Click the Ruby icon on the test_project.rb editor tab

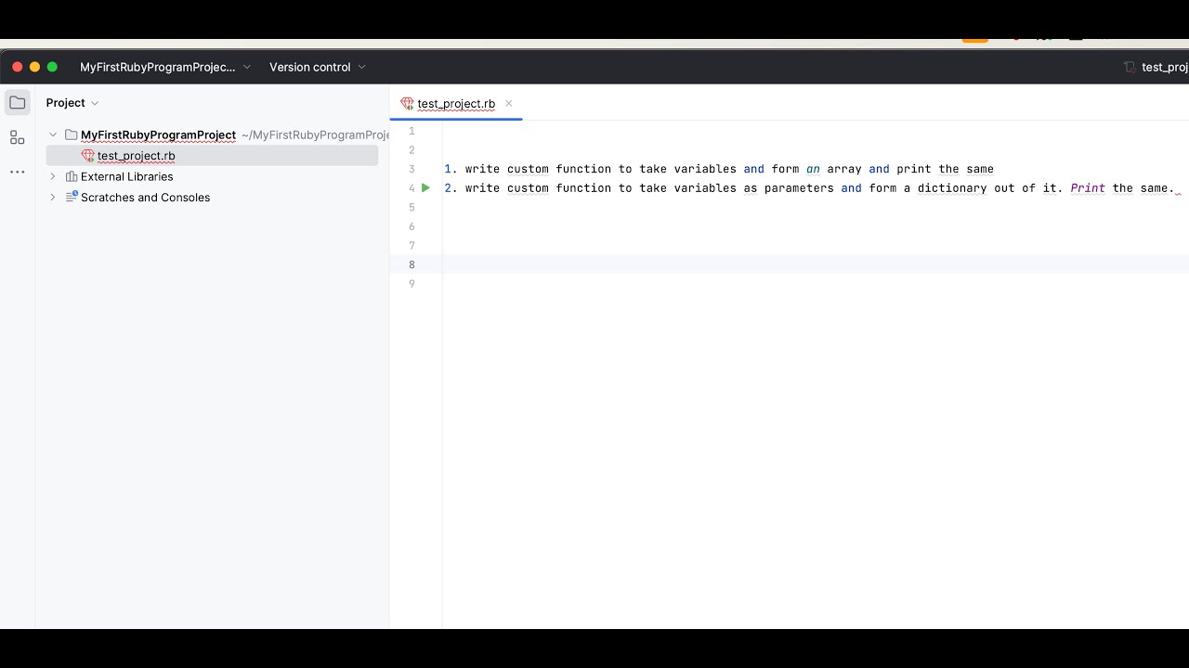click(x=407, y=104)
